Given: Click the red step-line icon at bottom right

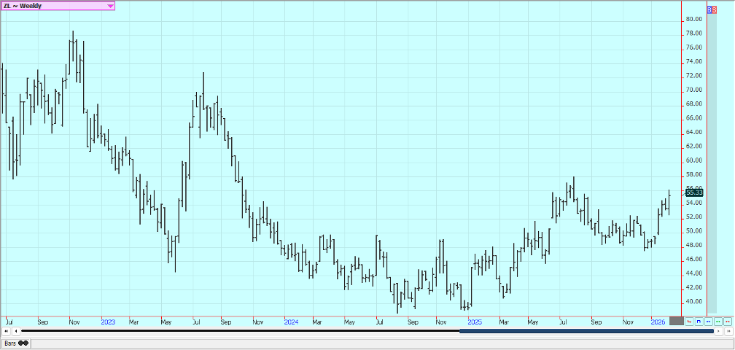Looking at the screenshot, I should (690, 321).
